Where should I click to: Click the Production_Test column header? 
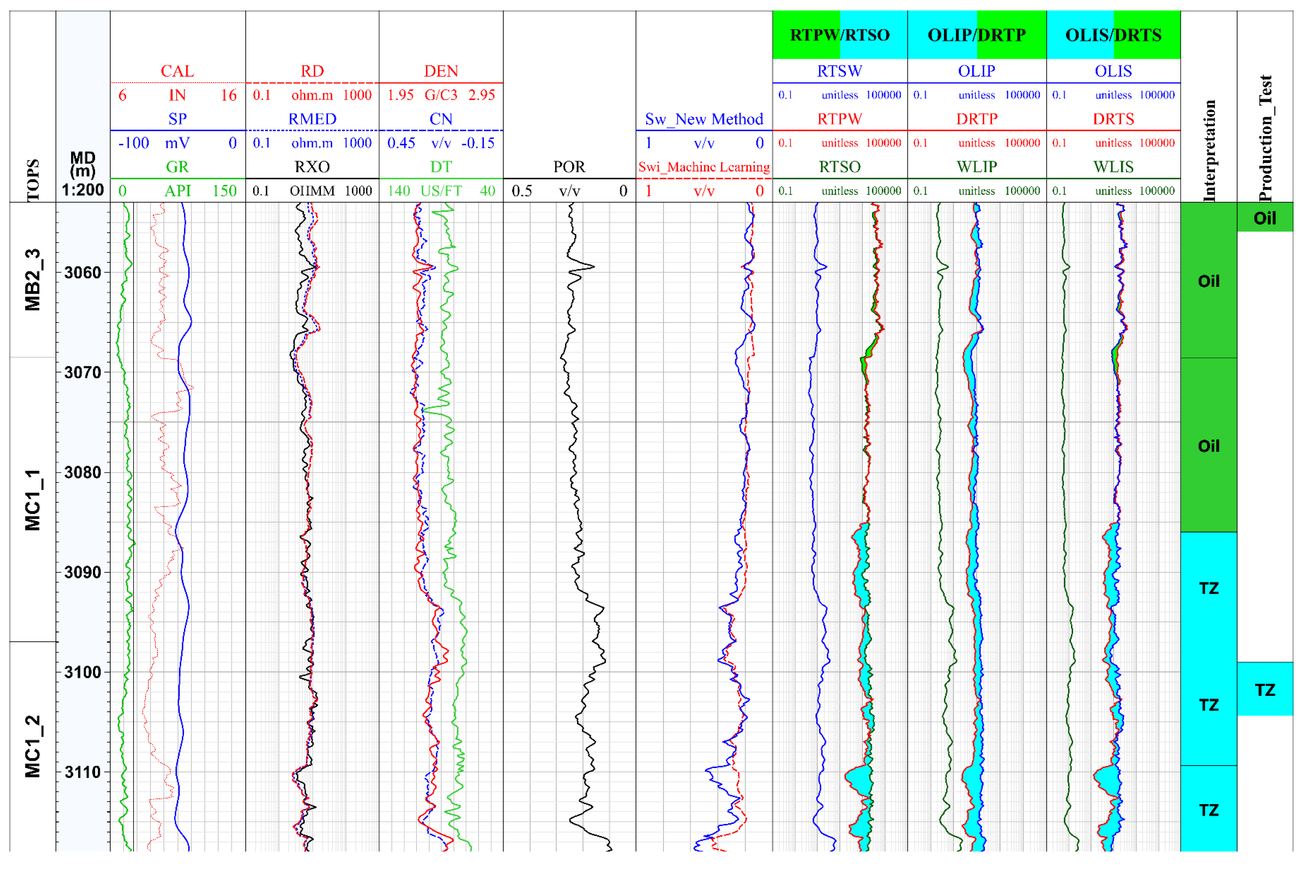tap(1265, 138)
